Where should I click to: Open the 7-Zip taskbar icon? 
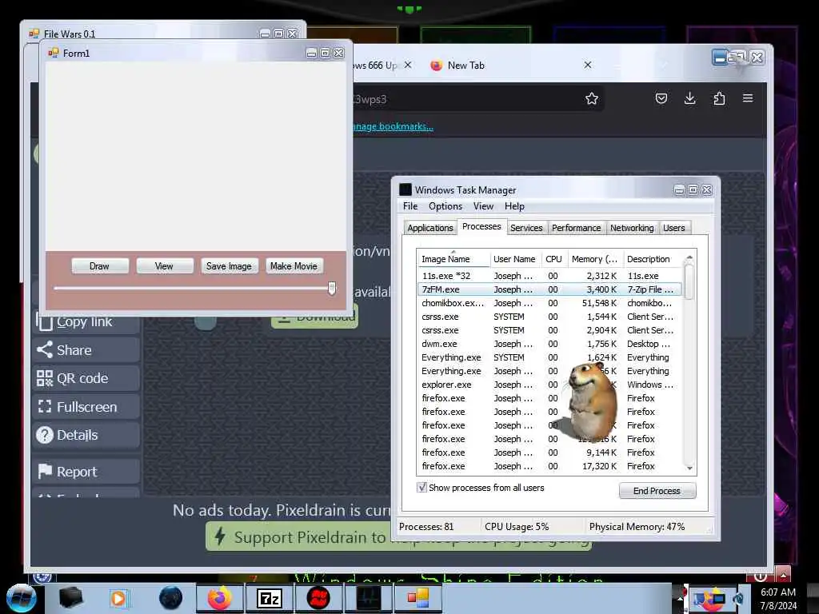tap(270, 598)
